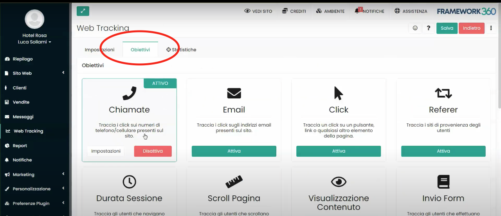Click the fullscreen expand arrows icon

83,11
